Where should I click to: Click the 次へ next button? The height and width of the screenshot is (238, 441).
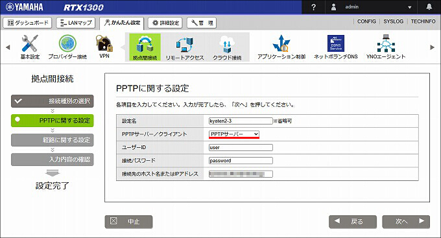406,222
